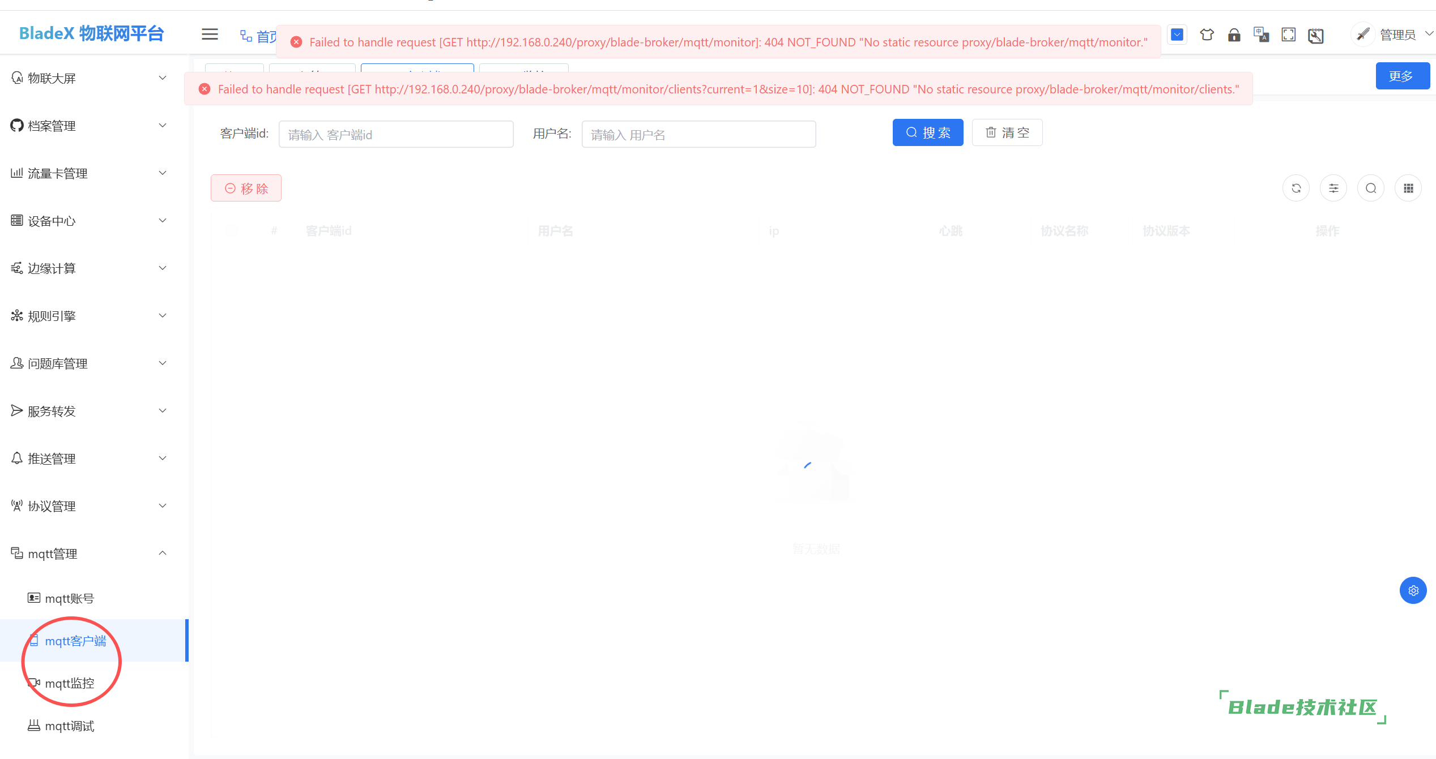
Task: Select all rows with header checkbox
Action: point(231,230)
